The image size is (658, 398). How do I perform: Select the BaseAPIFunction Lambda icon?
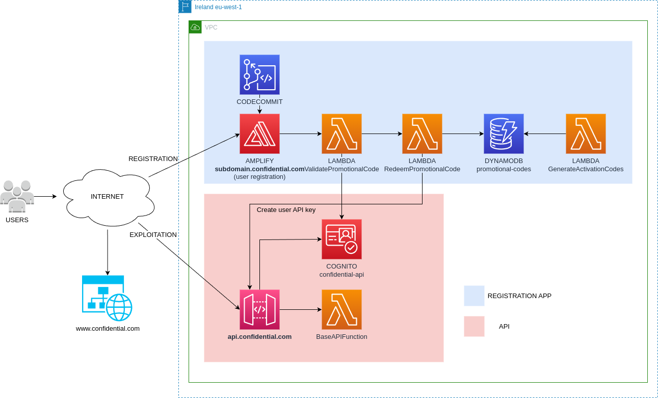tap(341, 309)
